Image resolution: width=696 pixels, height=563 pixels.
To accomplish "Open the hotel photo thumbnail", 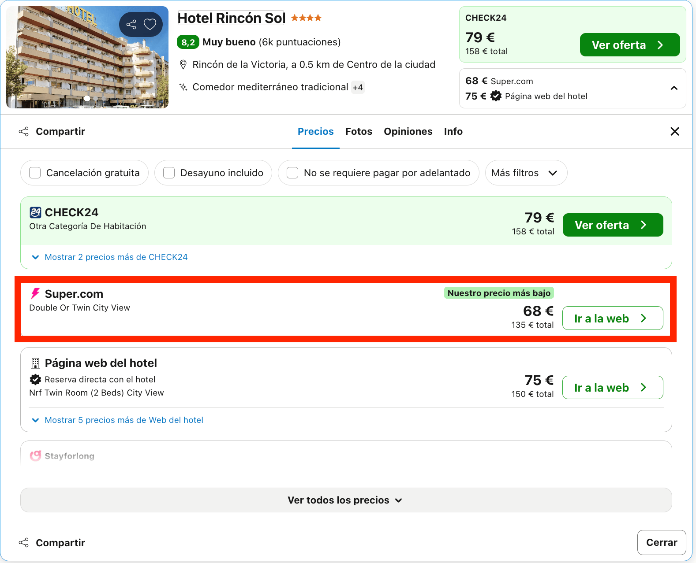I will tap(87, 57).
